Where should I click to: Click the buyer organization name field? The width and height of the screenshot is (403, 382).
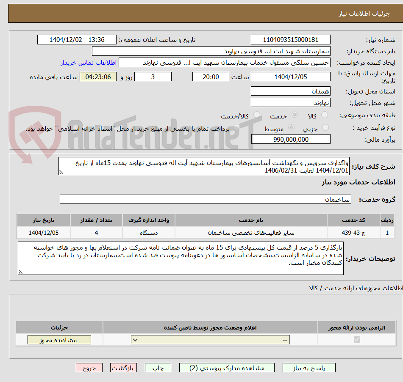point(211,51)
